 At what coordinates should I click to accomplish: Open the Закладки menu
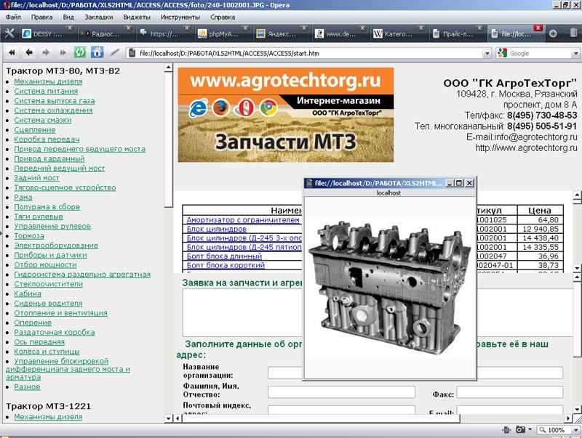99,17
